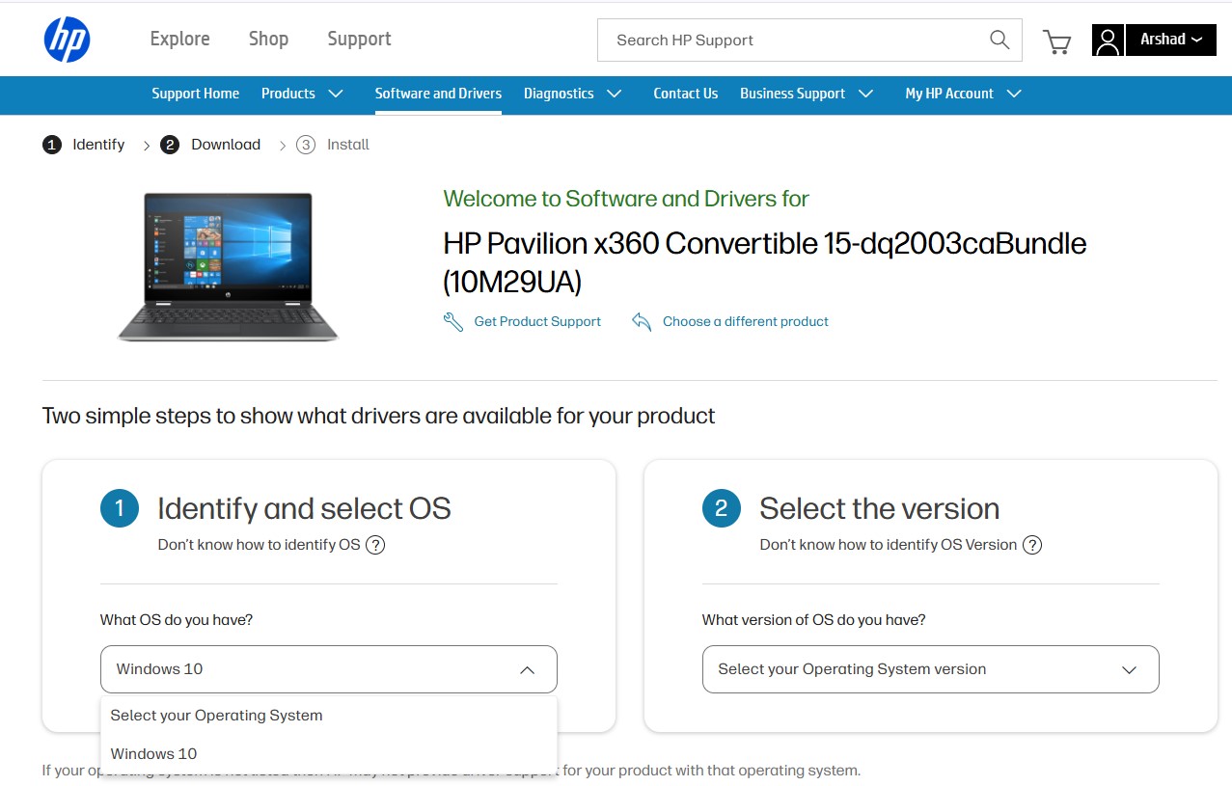Viewport: 1232px width, 786px height.
Task: Open the help icon for identifying OS Version
Action: 1031,544
